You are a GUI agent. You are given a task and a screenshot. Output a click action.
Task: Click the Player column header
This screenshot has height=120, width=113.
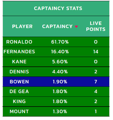(x=22, y=26)
